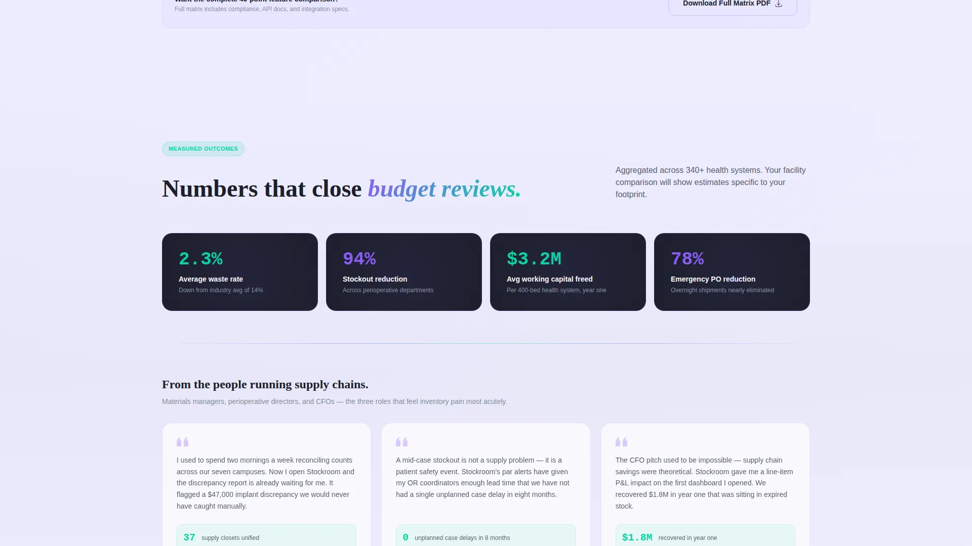Click the Download Full Matrix PDF button
Image resolution: width=972 pixels, height=546 pixels.
733,5
